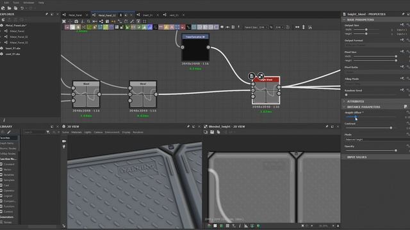410x230 pixels.
Task: Open the Tiling Mode dropdown
Action: tap(377, 84)
